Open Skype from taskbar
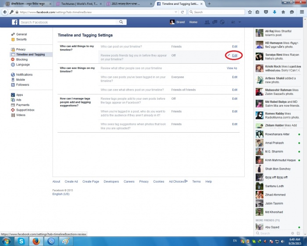 click(21, 241)
